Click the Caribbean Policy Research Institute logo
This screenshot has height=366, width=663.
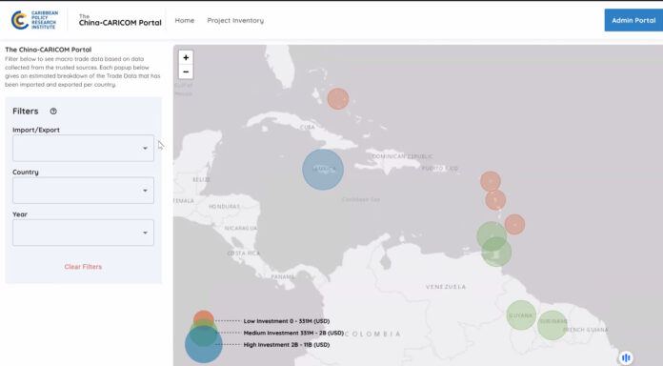pyautogui.click(x=34, y=20)
